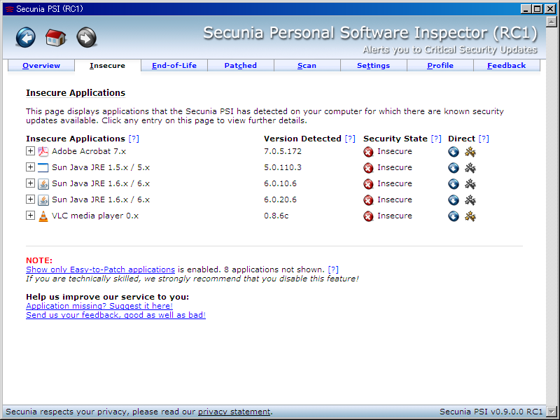Screen dimensions: 560x420
Task: Open the Scan tab
Action: point(307,65)
